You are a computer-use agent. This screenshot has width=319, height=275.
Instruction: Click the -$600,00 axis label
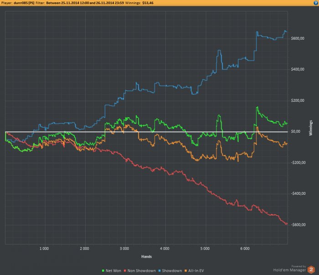[298, 225]
